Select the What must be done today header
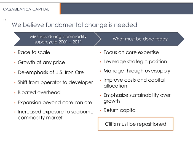 140,39
